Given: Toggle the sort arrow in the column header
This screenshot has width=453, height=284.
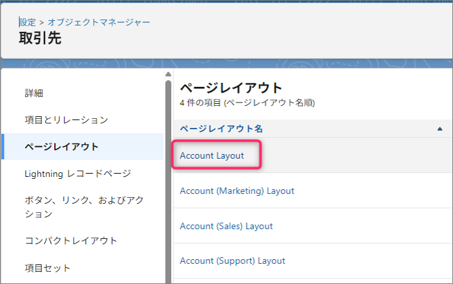Looking at the screenshot, I should coord(440,129).
